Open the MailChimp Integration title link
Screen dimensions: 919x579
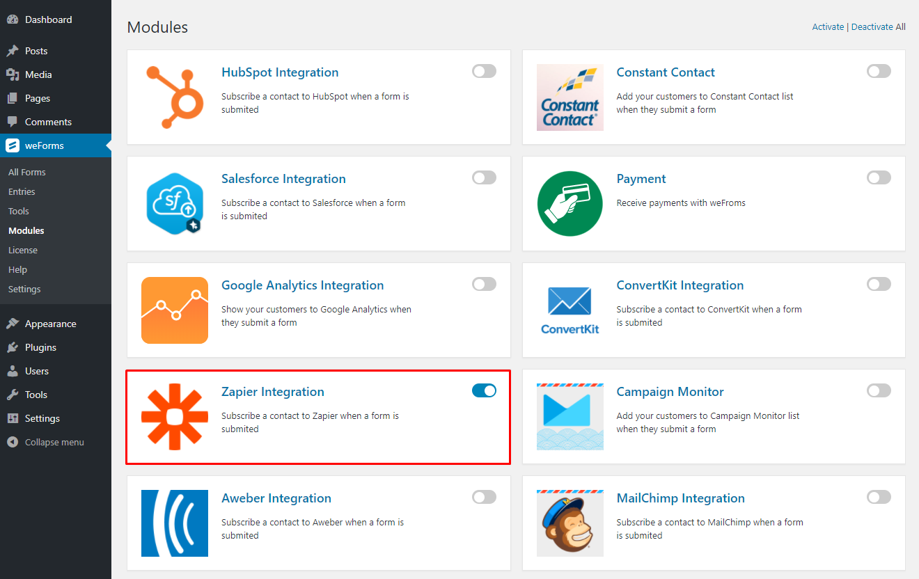tap(681, 498)
